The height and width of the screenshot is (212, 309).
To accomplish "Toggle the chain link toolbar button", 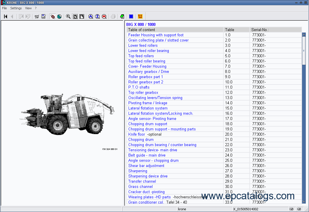I will 53,17.
